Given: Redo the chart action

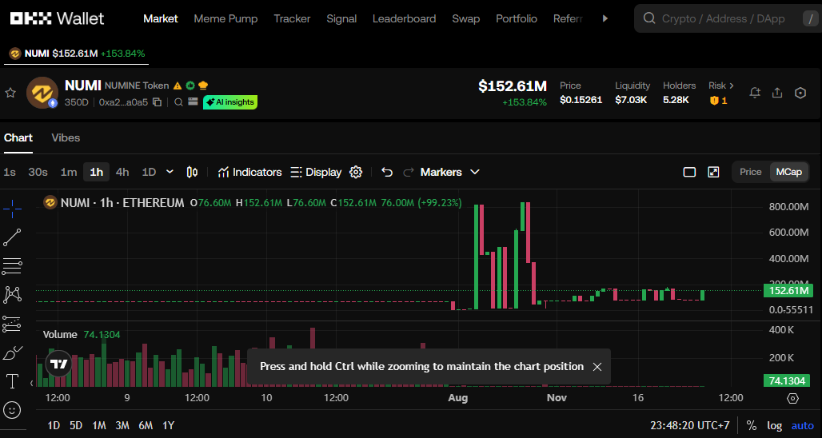Looking at the screenshot, I should point(409,173).
